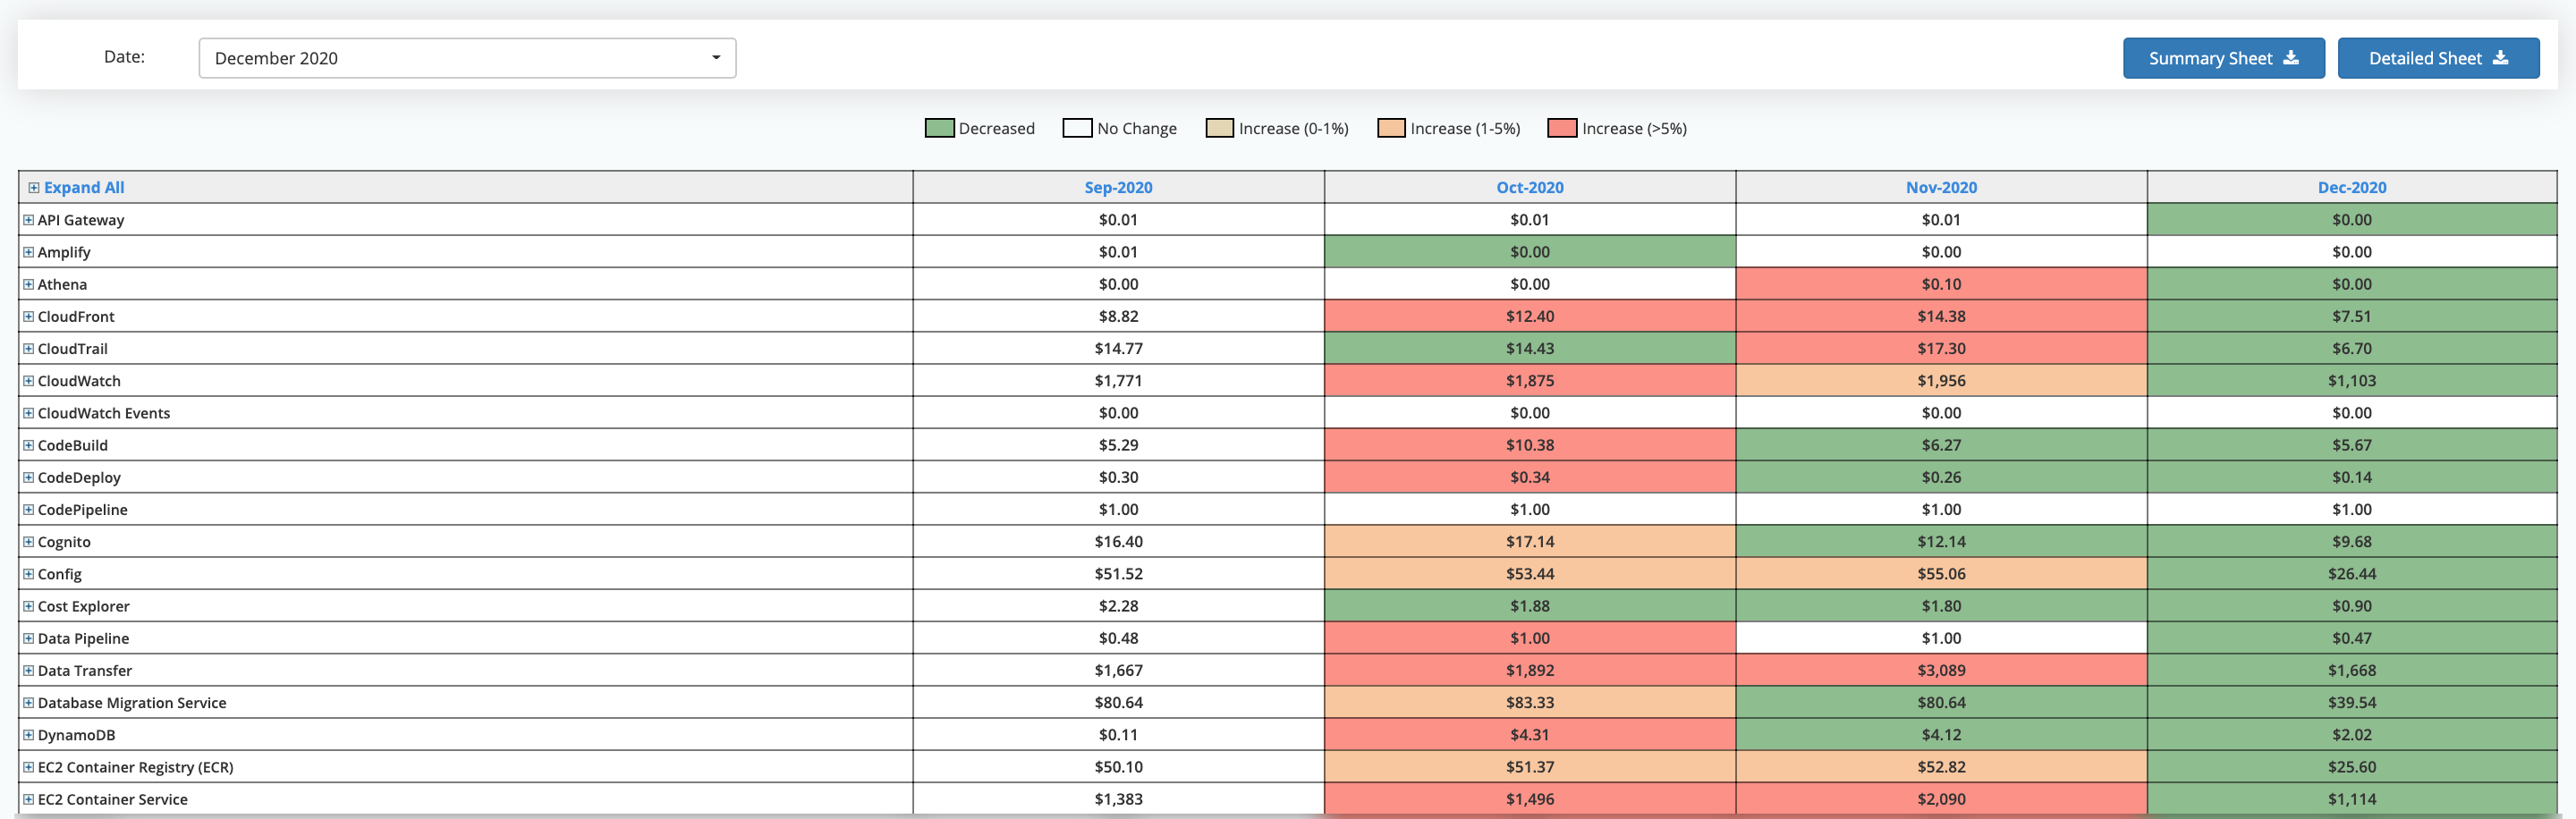Image resolution: width=2576 pixels, height=819 pixels.
Task: Click the Increase (0-1%) legend swatch
Action: (x=1219, y=128)
